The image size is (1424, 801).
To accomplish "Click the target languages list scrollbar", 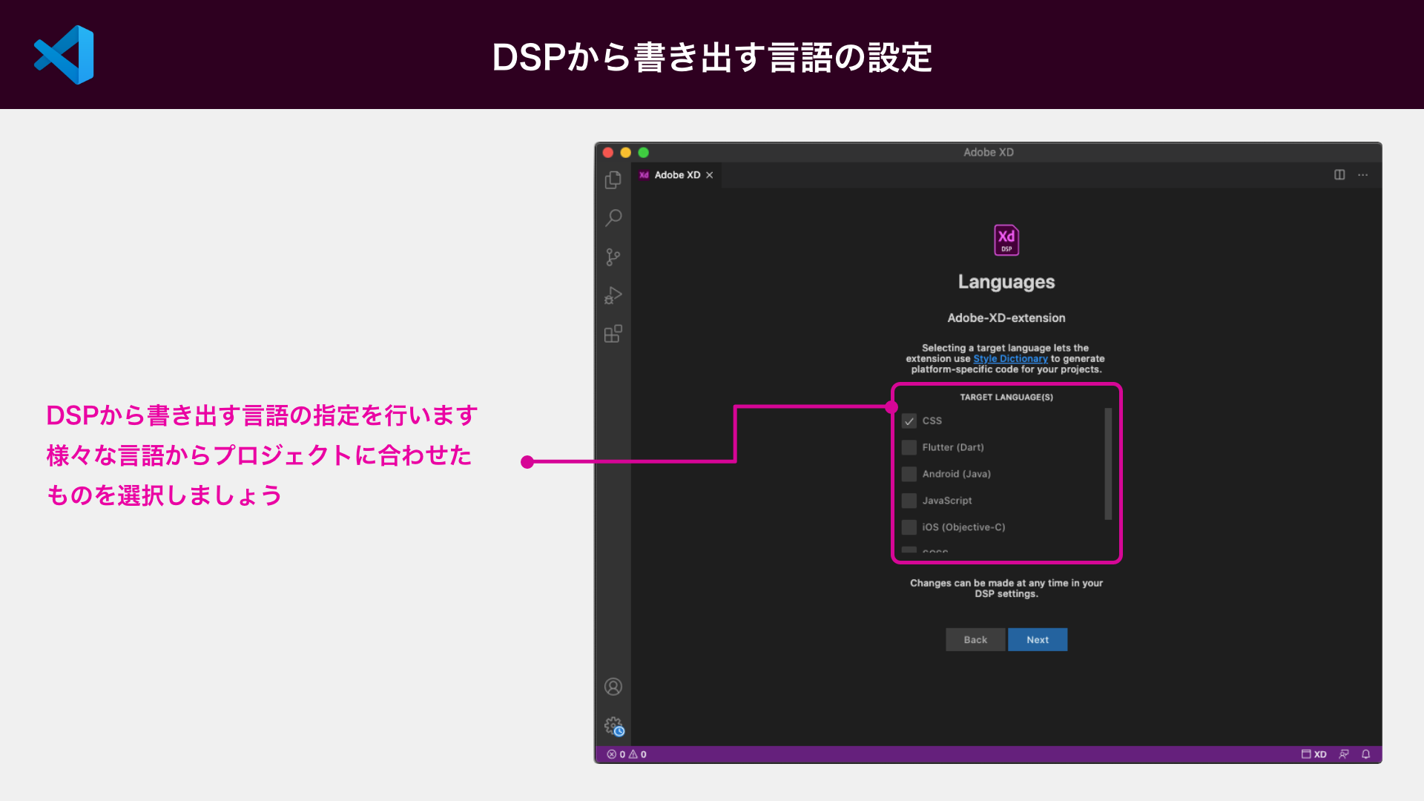I will click(x=1108, y=464).
